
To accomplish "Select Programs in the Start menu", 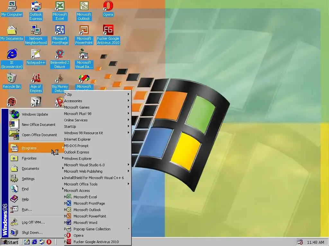I will click(36, 148).
